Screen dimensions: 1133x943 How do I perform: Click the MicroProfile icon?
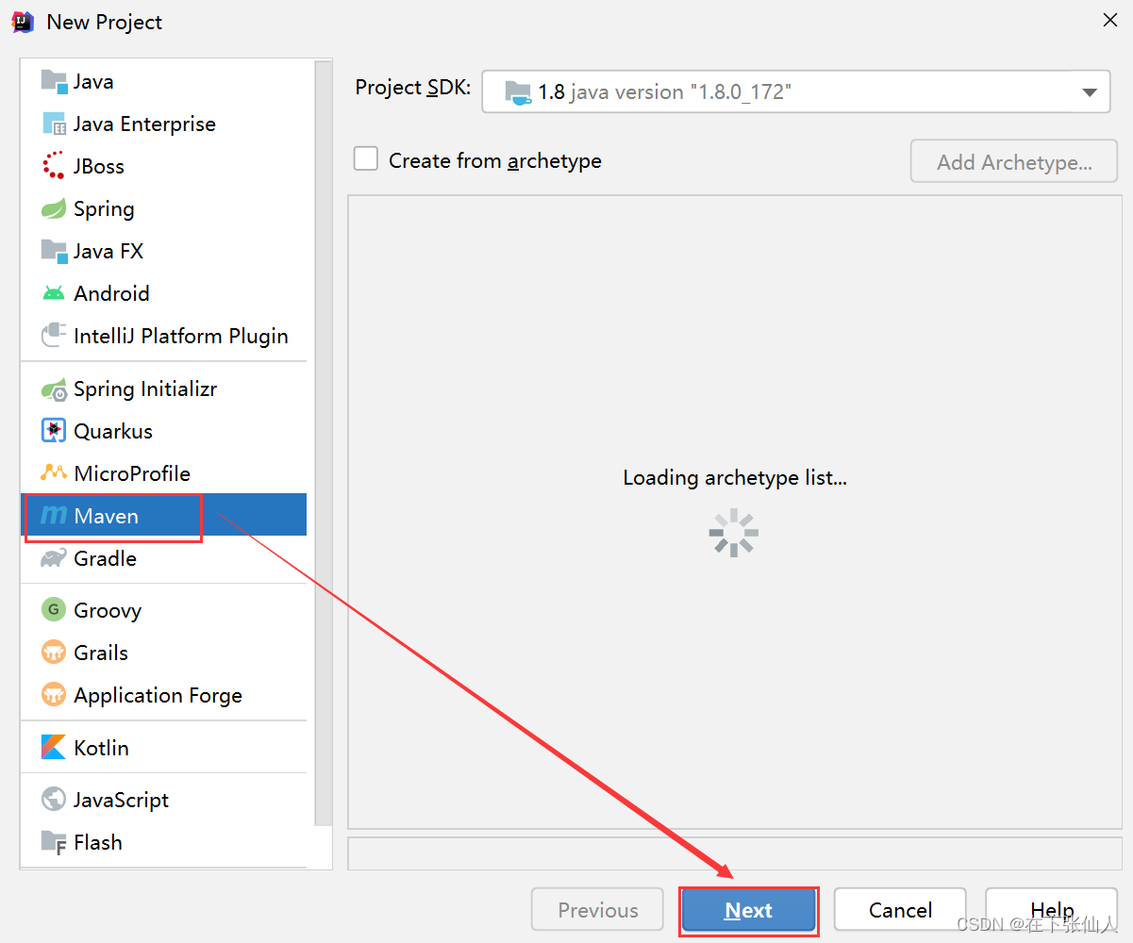[x=54, y=473]
